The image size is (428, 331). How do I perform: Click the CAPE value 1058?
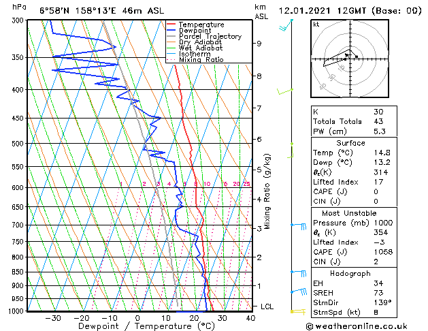[x=383, y=252]
